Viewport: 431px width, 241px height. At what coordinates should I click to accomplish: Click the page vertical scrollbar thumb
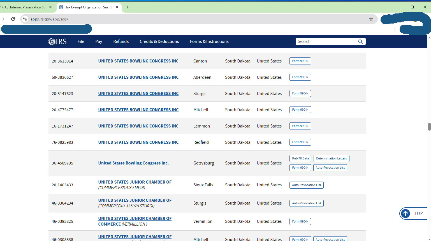coord(429,127)
